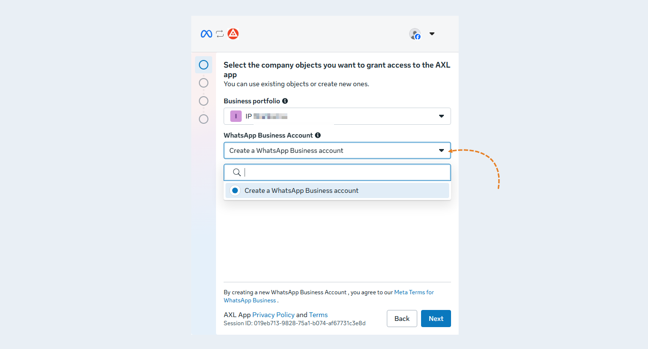This screenshot has height=349, width=648.
Task: Select the first step circle in the sidebar
Action: click(204, 65)
